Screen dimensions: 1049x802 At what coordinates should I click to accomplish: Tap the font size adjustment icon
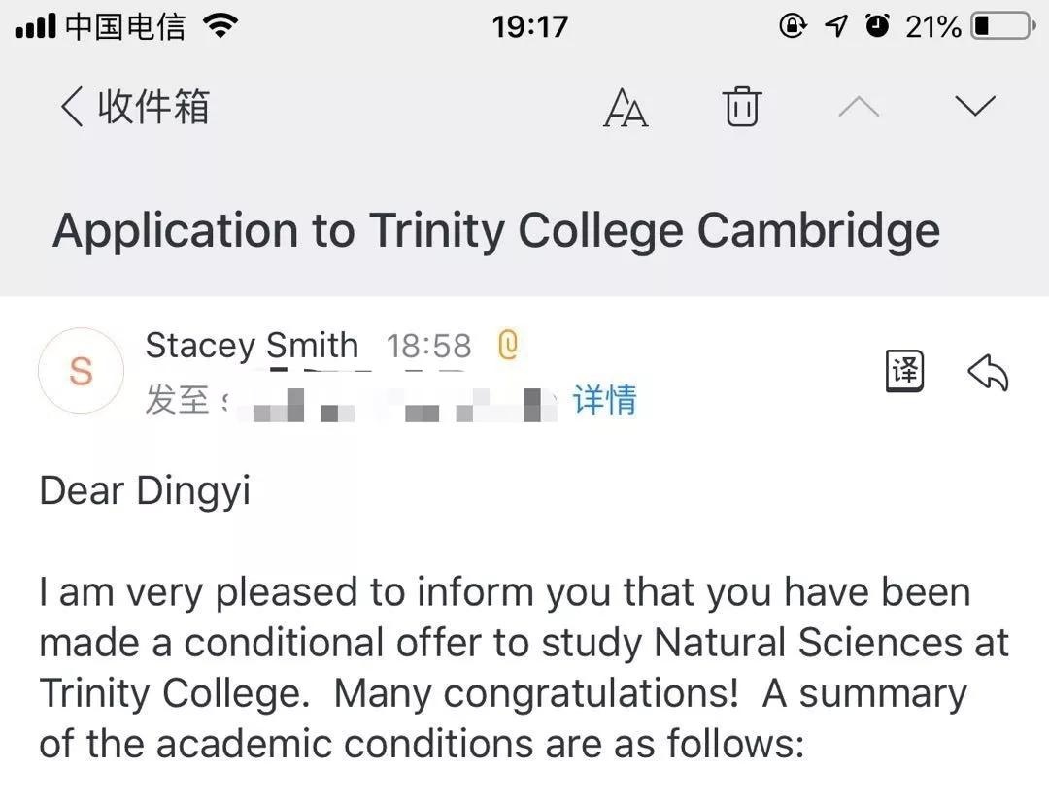coord(625,107)
